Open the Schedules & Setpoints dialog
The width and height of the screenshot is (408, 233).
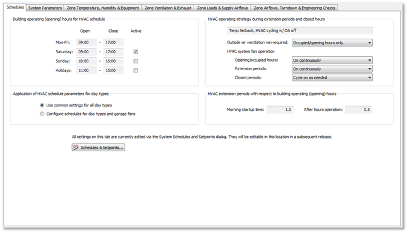click(x=98, y=148)
